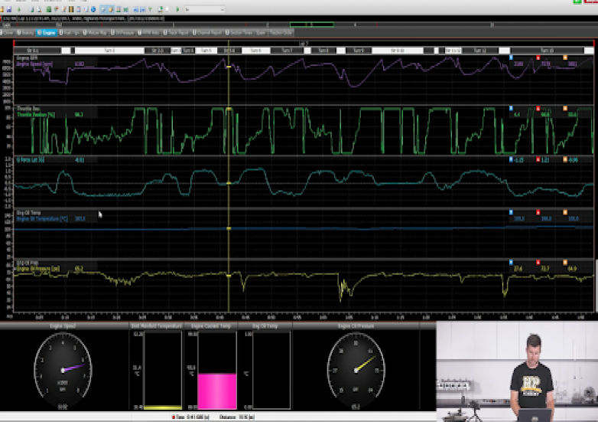Viewport: 598px width, 422px height.
Task: Click the Engine Speed [rpm] channel label
Action: click(34, 64)
